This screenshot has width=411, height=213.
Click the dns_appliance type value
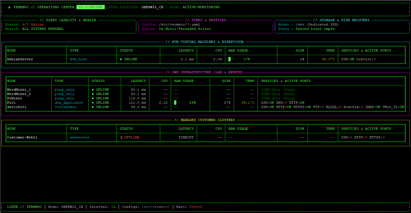click(69, 103)
